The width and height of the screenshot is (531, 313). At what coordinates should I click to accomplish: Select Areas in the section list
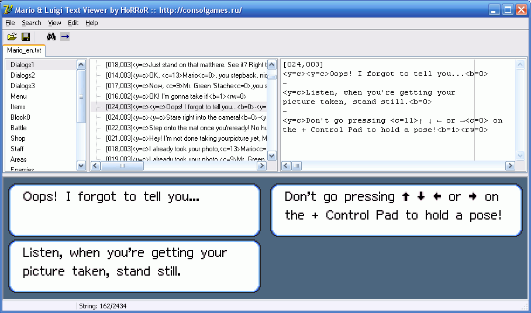[42, 159]
